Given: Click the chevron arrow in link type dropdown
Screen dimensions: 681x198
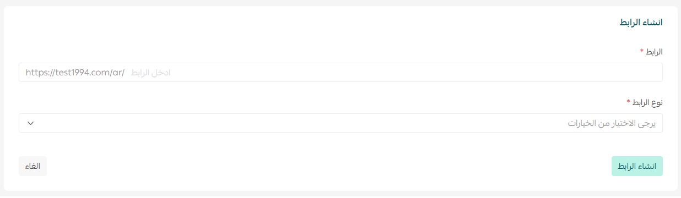Looking at the screenshot, I should click(30, 123).
